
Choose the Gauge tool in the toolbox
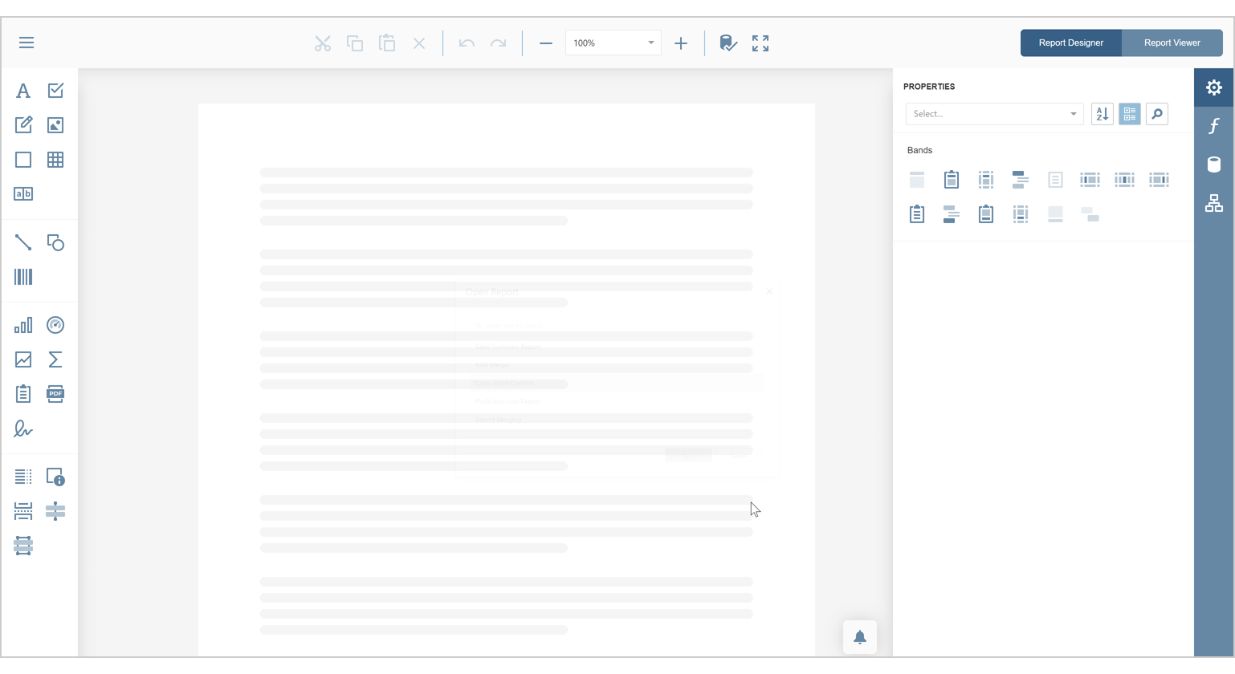click(x=55, y=324)
